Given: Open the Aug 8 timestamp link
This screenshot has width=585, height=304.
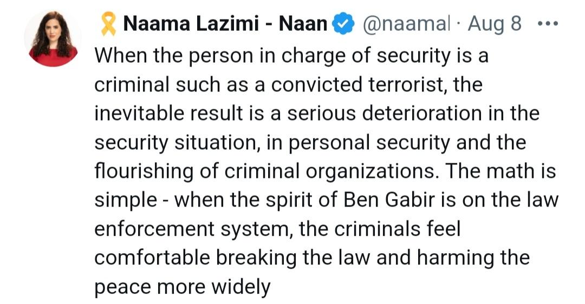Looking at the screenshot, I should click(x=495, y=25).
